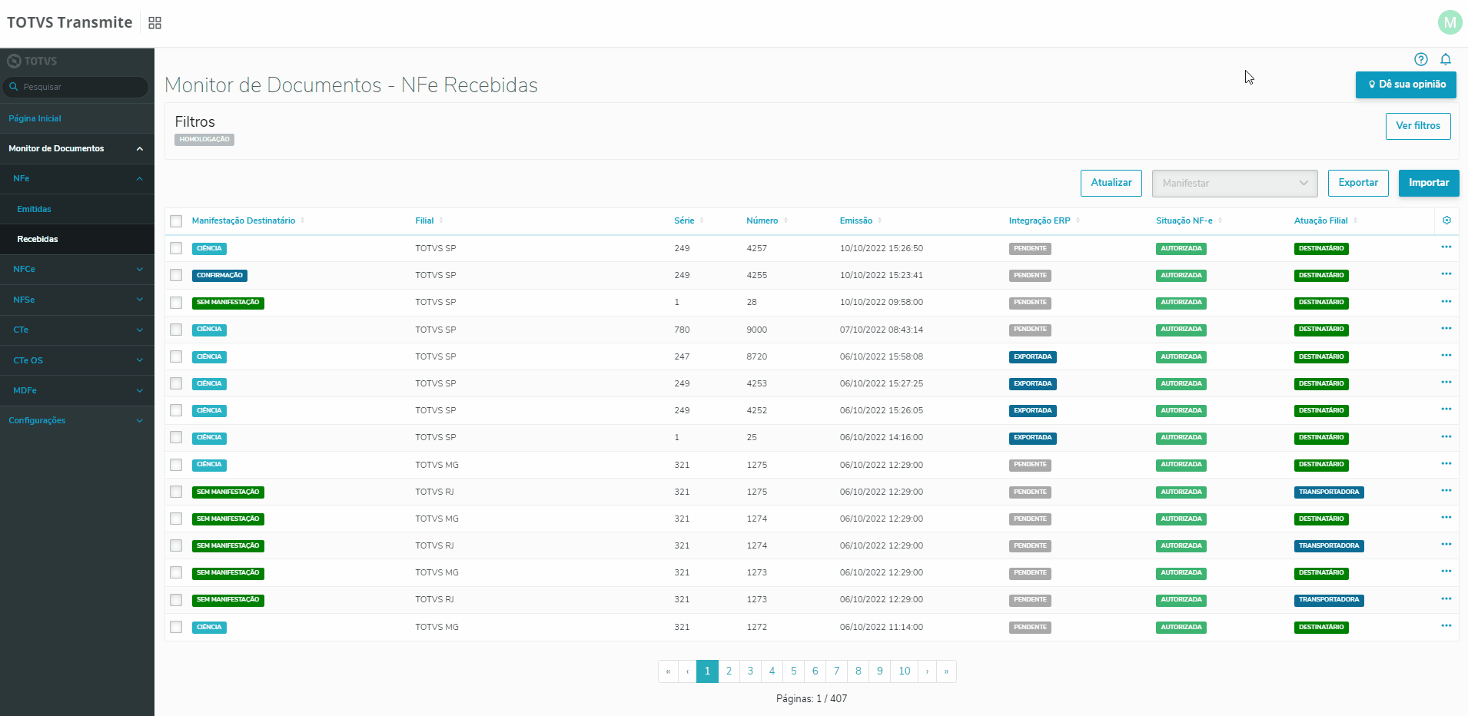This screenshot has height=716, width=1468.
Task: Open row actions for NFe number 4255
Action: (1446, 274)
